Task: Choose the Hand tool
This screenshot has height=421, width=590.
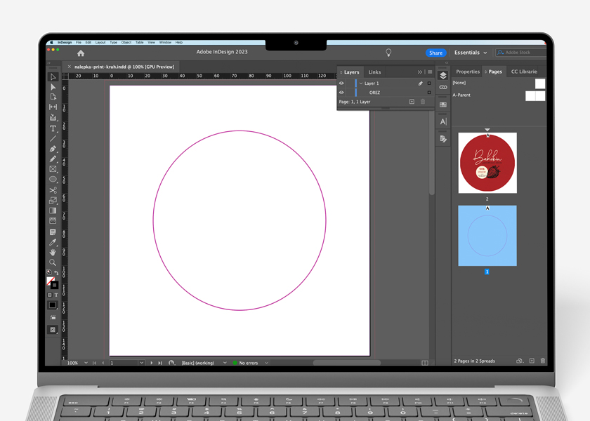Action: (x=53, y=252)
